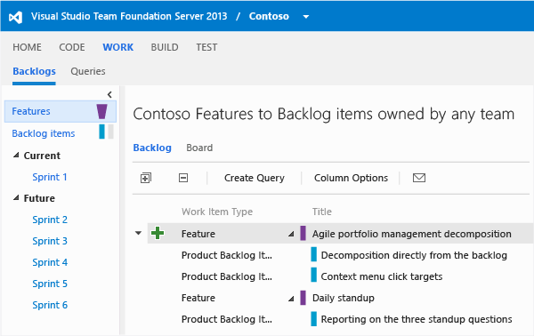Switch to the HOME hub
Viewport: 534px width, 336px height.
(28, 47)
